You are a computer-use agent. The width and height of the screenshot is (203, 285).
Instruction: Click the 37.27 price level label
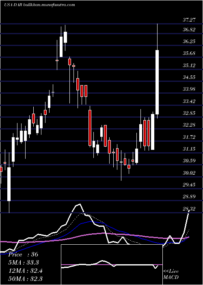[x=189, y=20]
